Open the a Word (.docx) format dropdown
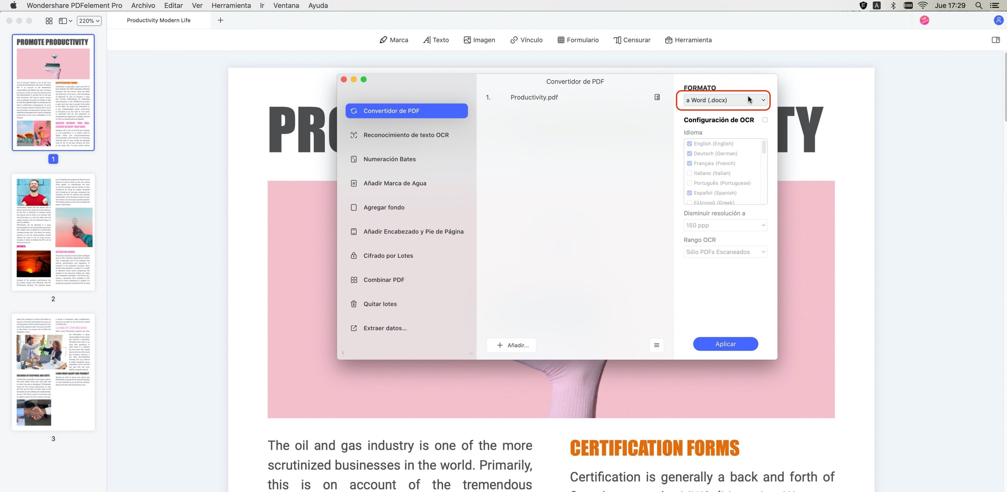The width and height of the screenshot is (1007, 492). pos(724,100)
